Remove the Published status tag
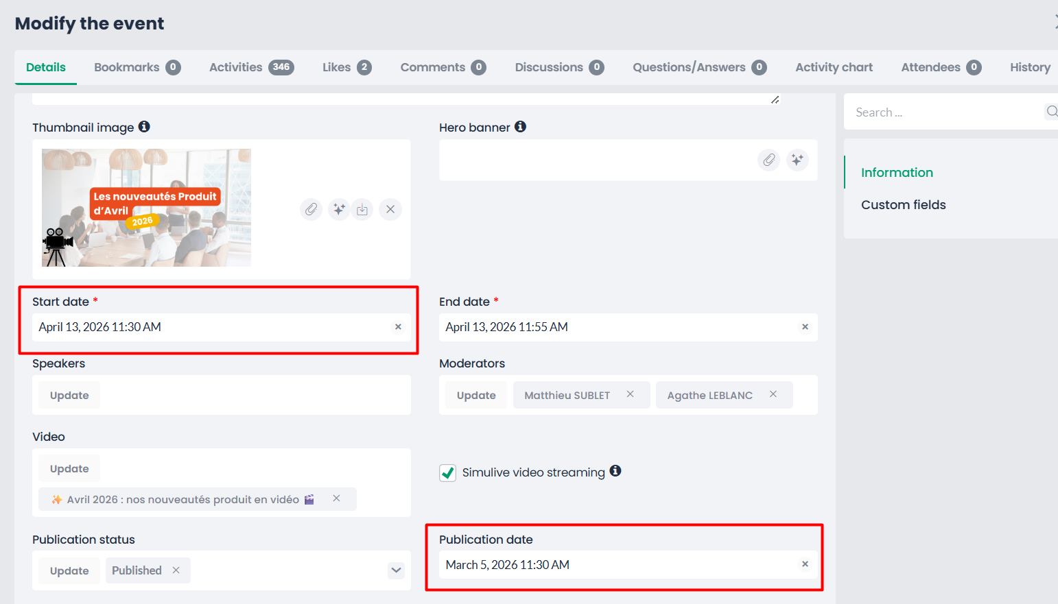Screen dimensions: 1058x604 coord(176,570)
